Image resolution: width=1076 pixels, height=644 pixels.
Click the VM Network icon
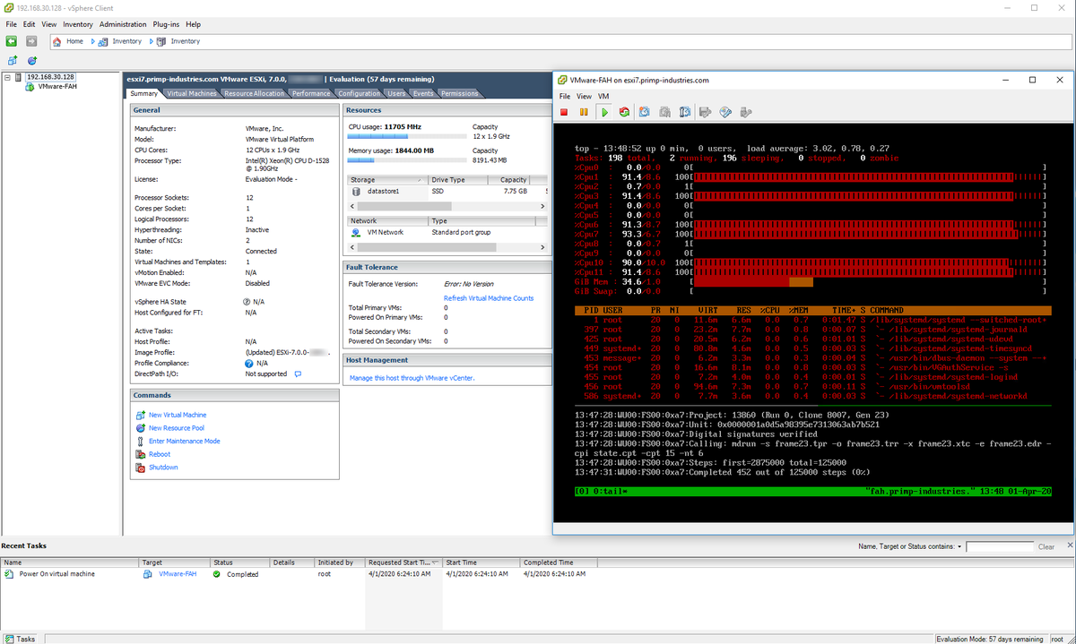tap(356, 232)
